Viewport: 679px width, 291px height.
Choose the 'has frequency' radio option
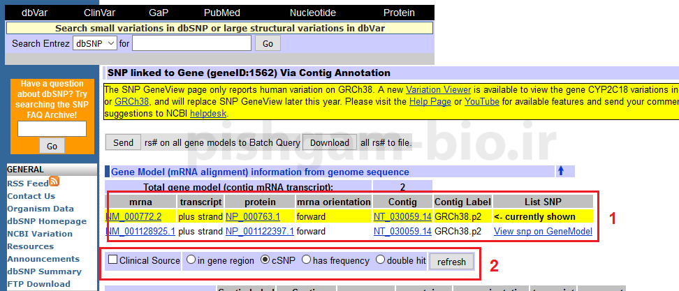[x=306, y=260]
